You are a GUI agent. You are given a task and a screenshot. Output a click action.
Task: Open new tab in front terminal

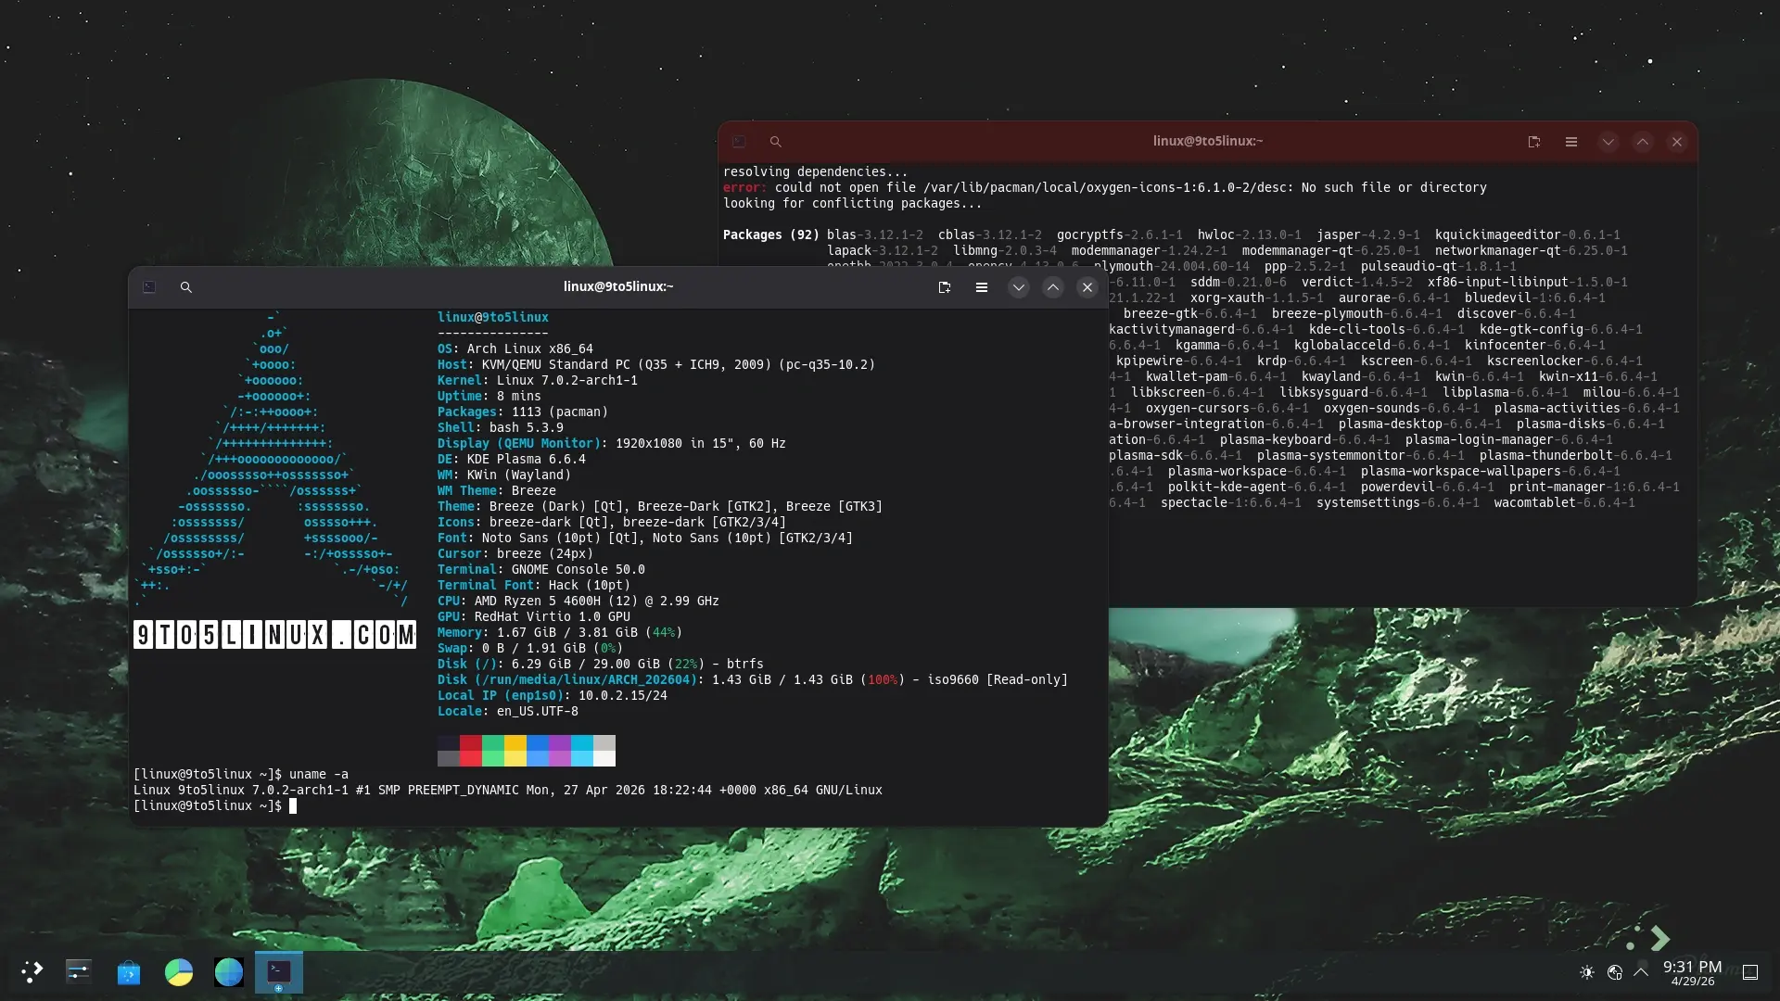tap(945, 287)
